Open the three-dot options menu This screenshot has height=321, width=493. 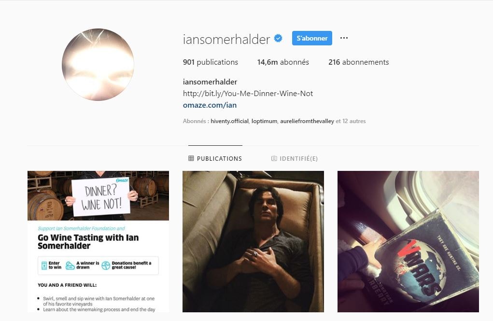click(x=344, y=38)
